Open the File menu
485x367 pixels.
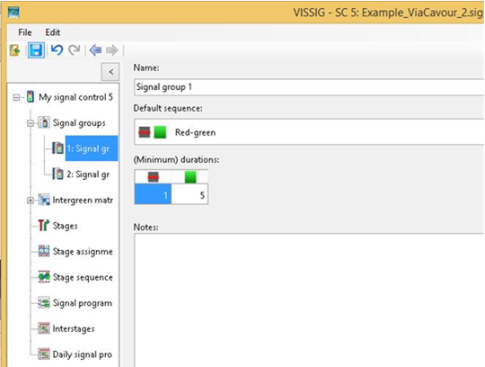pyautogui.click(x=25, y=32)
